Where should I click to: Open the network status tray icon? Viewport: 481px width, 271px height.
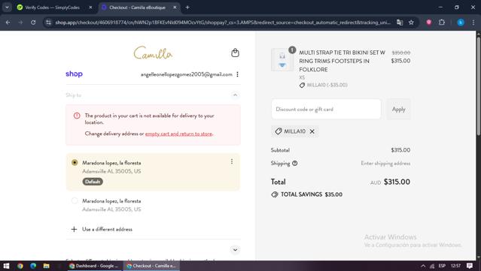tap(432, 266)
